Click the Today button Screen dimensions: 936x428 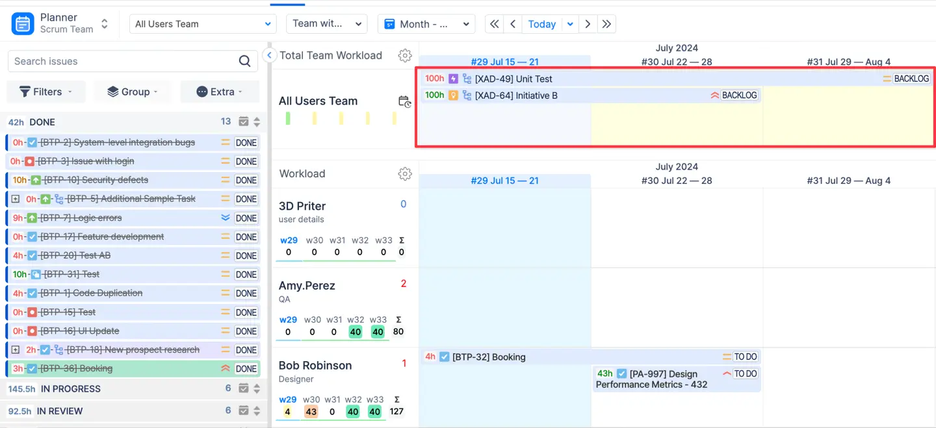[541, 24]
